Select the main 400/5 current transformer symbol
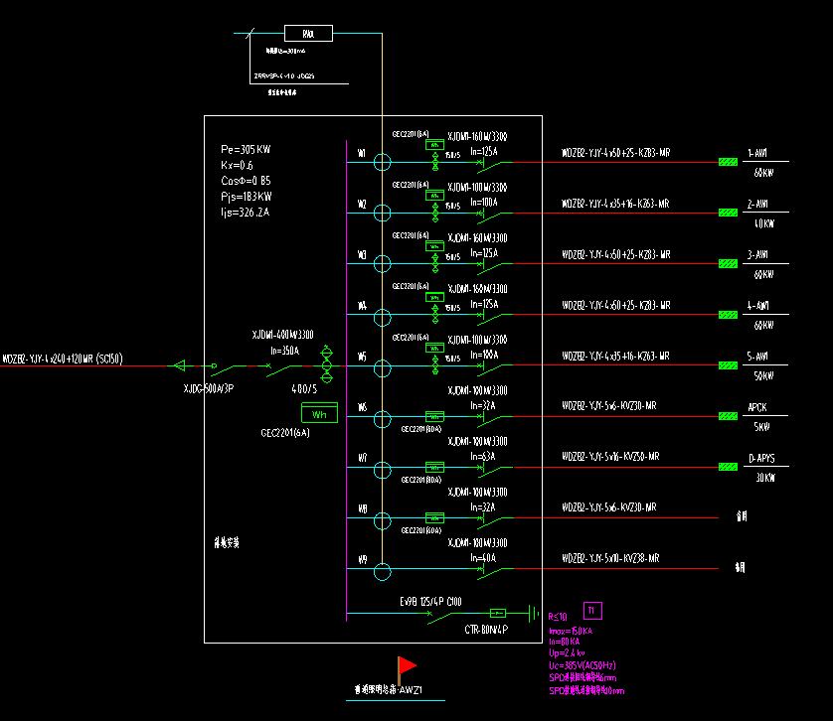The image size is (833, 721). [x=327, y=364]
